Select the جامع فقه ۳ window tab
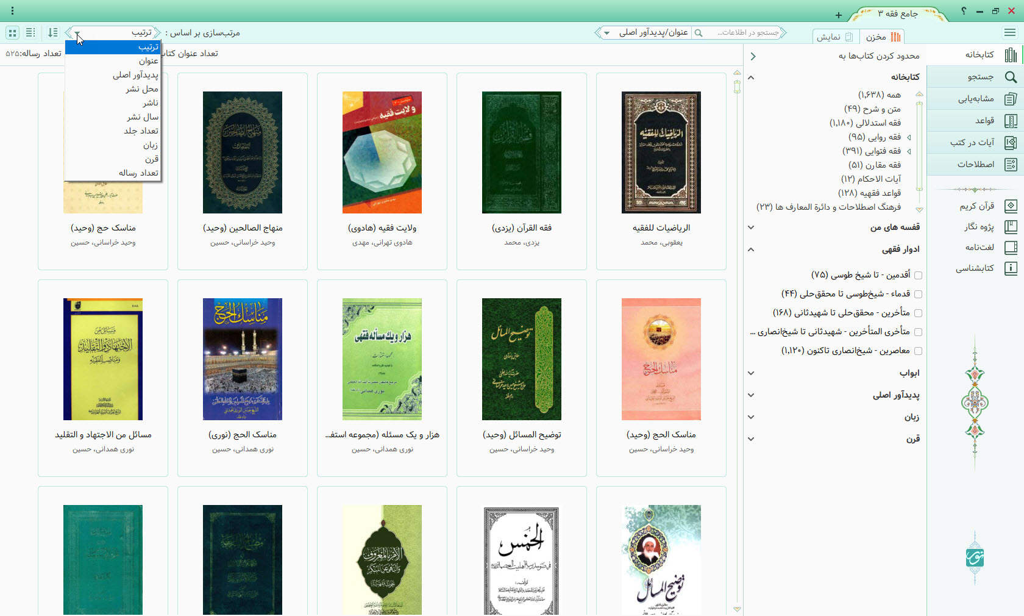 click(x=897, y=13)
